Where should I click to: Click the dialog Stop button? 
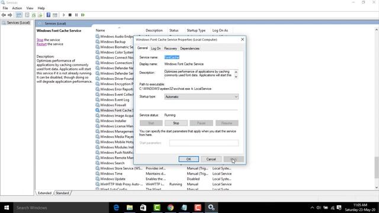tap(176, 123)
